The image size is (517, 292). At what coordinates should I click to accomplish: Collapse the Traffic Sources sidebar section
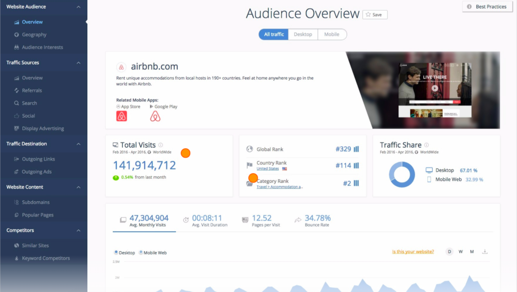pyautogui.click(x=78, y=63)
